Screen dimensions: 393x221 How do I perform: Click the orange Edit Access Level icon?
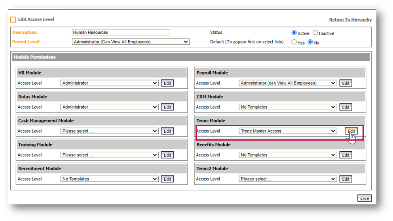coord(13,19)
